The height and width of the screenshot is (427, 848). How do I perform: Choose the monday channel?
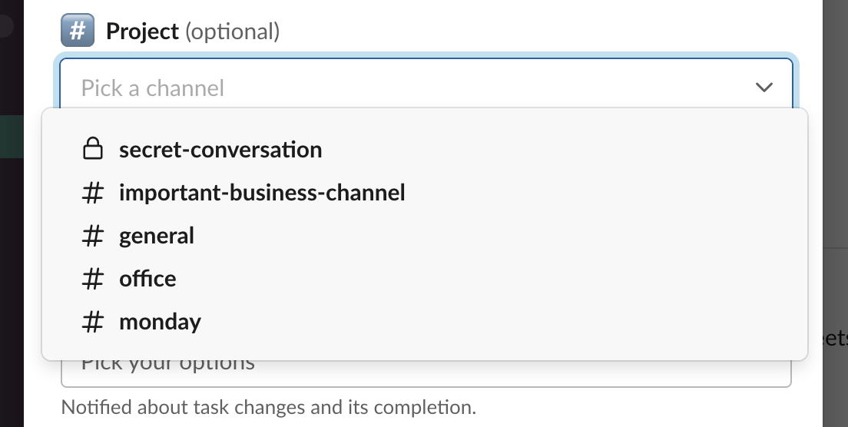[160, 322]
